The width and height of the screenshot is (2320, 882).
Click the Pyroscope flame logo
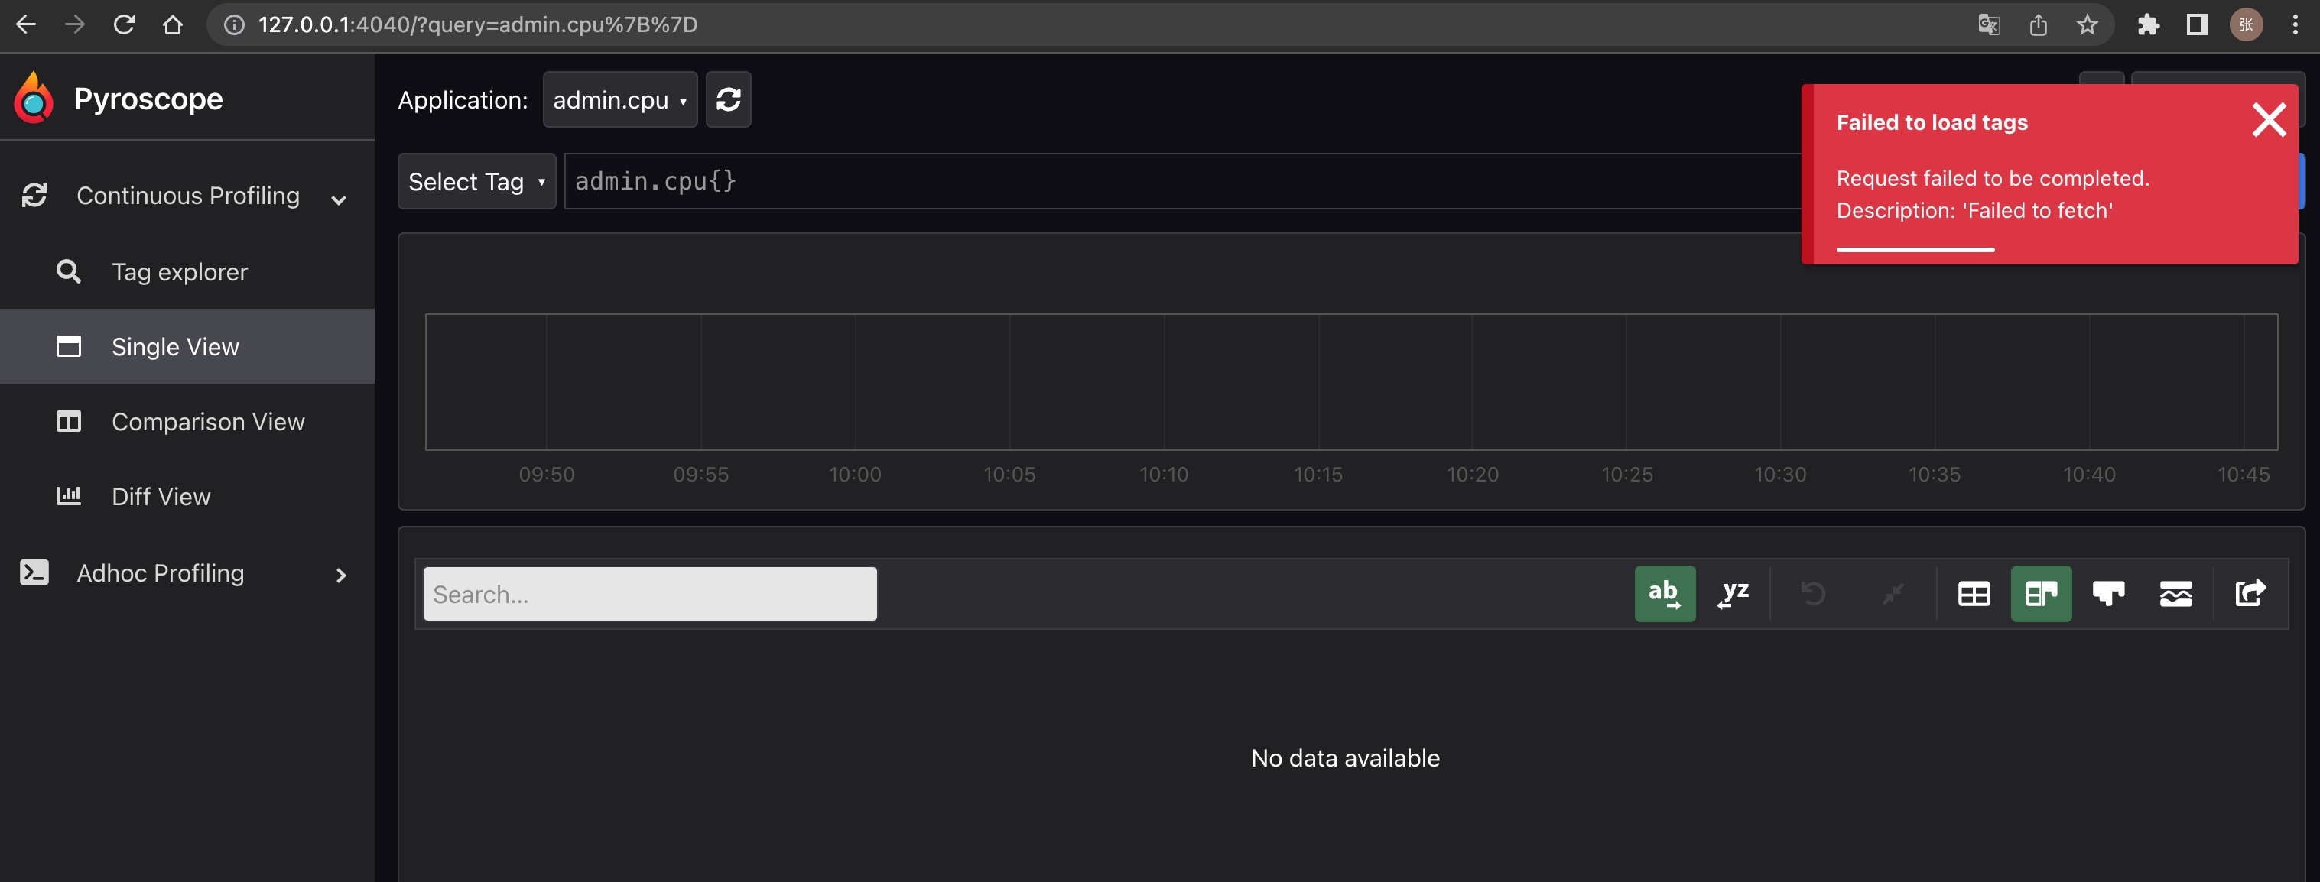pyautogui.click(x=34, y=97)
